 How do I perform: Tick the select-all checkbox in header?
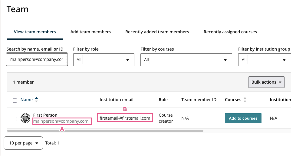15,100
